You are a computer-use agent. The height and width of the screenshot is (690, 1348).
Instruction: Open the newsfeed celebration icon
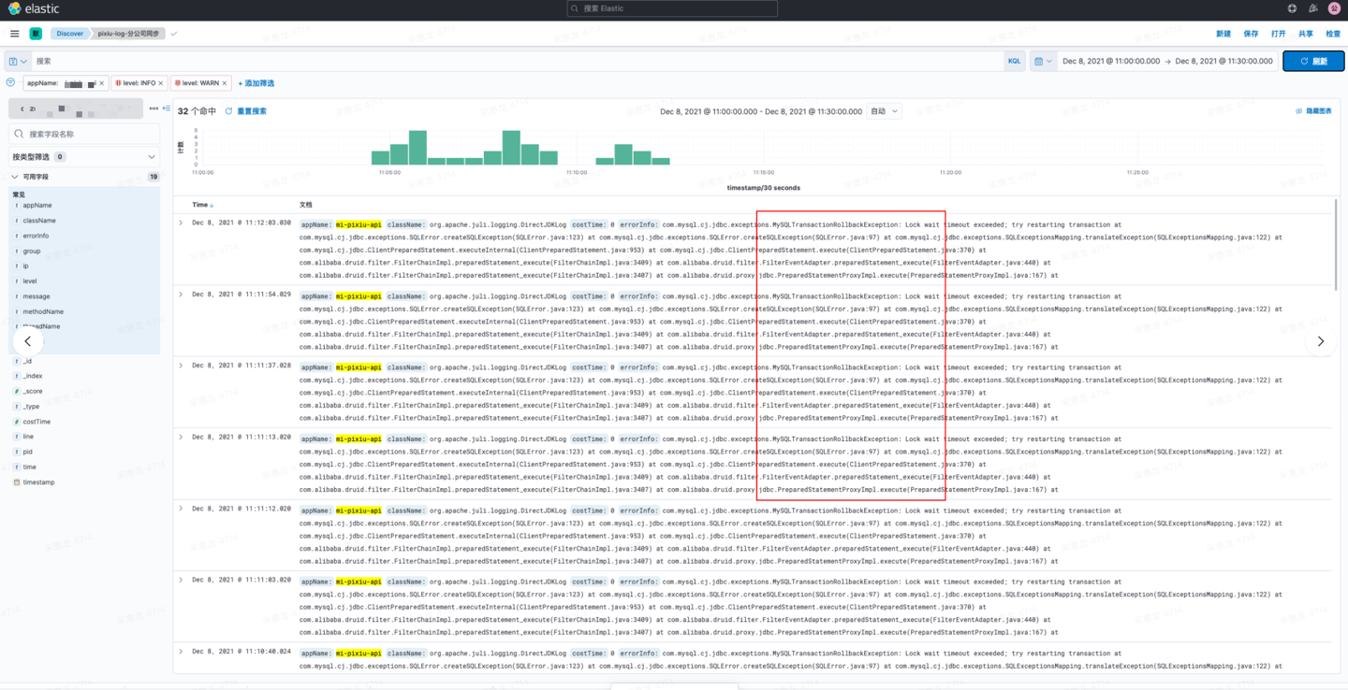[1313, 8]
